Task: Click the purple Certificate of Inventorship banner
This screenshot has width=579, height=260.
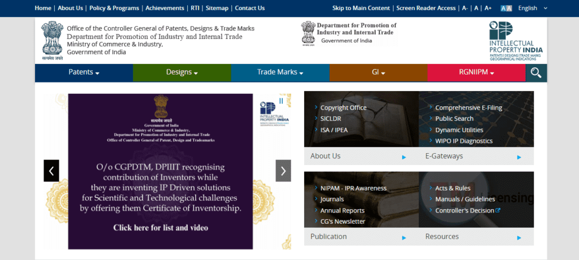Action: [160, 171]
